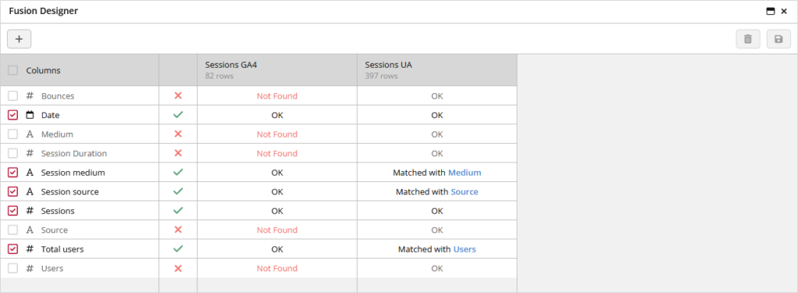
Task: Click the window maximize icon in the title bar
Action: (x=771, y=11)
